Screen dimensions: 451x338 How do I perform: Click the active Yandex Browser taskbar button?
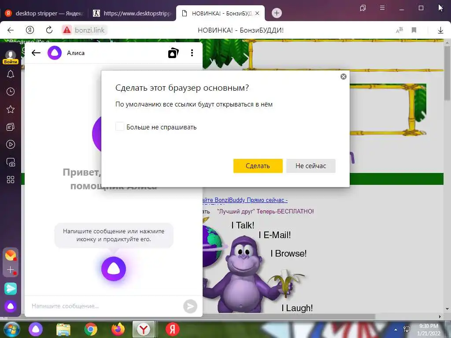[144, 329]
